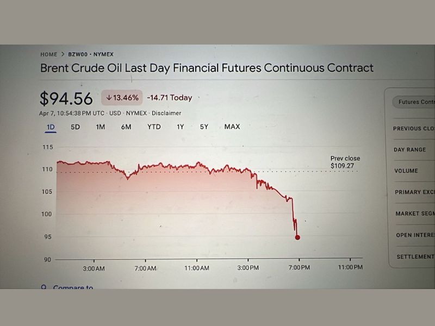Open the BZW00 · NYMEX breadcrumb

click(x=91, y=54)
